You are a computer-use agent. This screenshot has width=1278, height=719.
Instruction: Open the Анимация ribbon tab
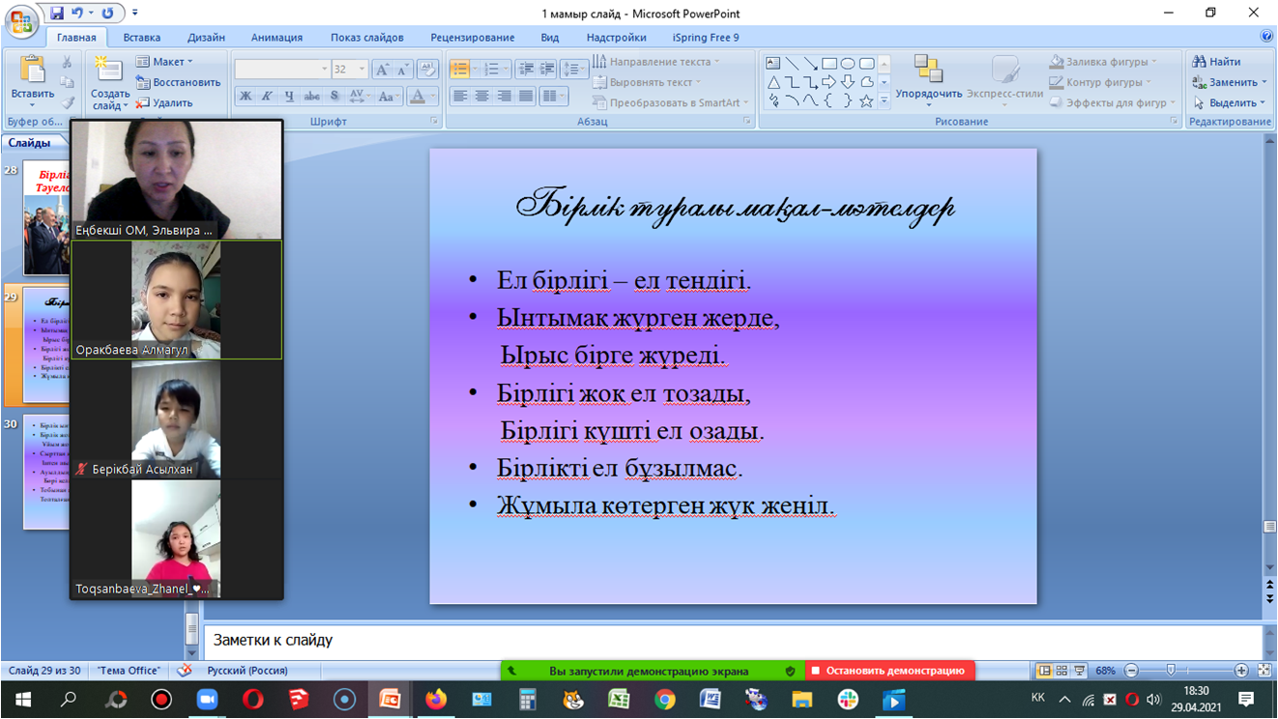coord(276,38)
